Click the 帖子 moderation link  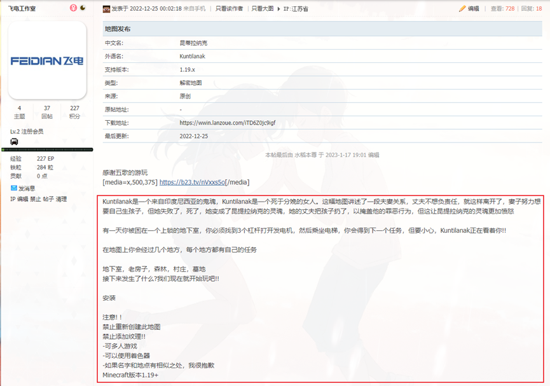[x=48, y=199]
